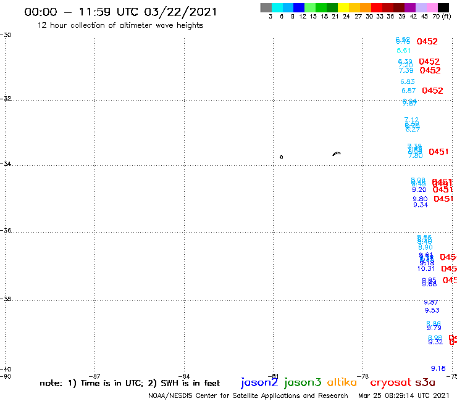457x401 pixels.
Task: Click the 8.90 wave height value
Action: (426, 247)
